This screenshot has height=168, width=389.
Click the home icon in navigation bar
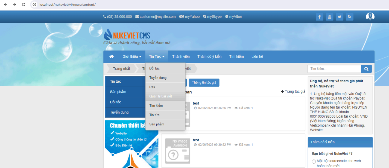coord(112,57)
